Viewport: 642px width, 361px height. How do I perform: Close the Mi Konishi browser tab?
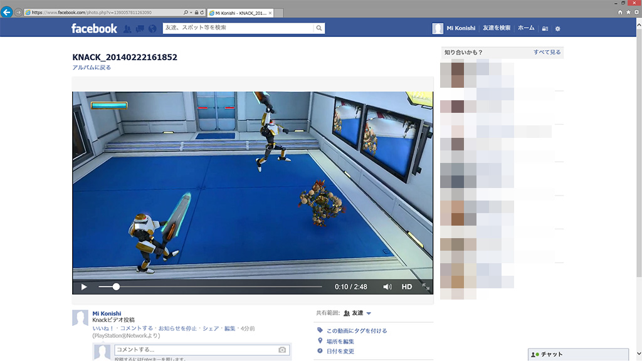[270, 13]
